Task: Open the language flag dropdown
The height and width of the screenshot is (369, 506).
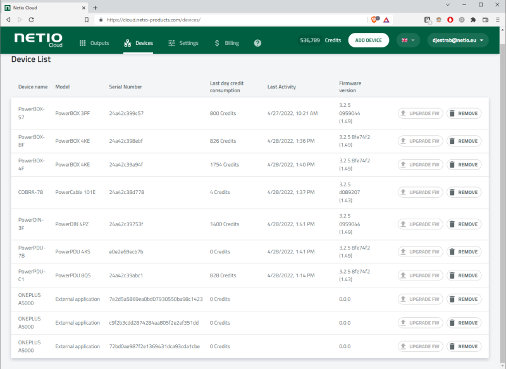Action: 408,39
